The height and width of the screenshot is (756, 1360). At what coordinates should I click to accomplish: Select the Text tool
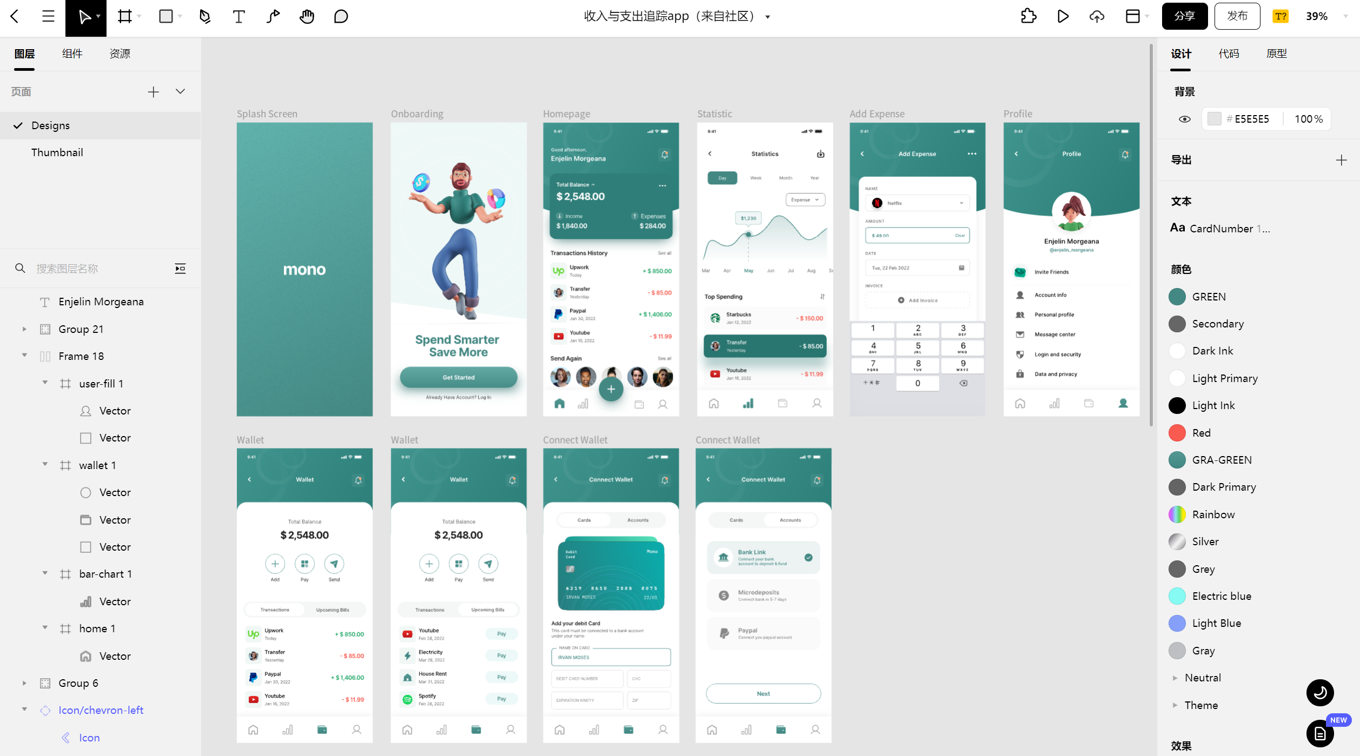click(238, 16)
